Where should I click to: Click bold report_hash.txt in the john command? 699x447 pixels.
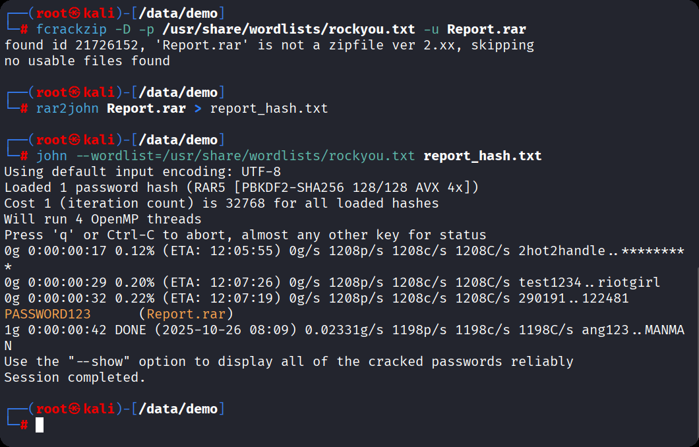tap(483, 156)
